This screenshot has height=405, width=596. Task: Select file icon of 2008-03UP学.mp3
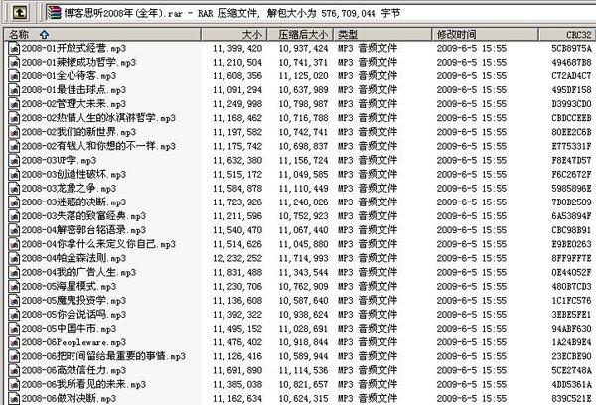click(14, 161)
